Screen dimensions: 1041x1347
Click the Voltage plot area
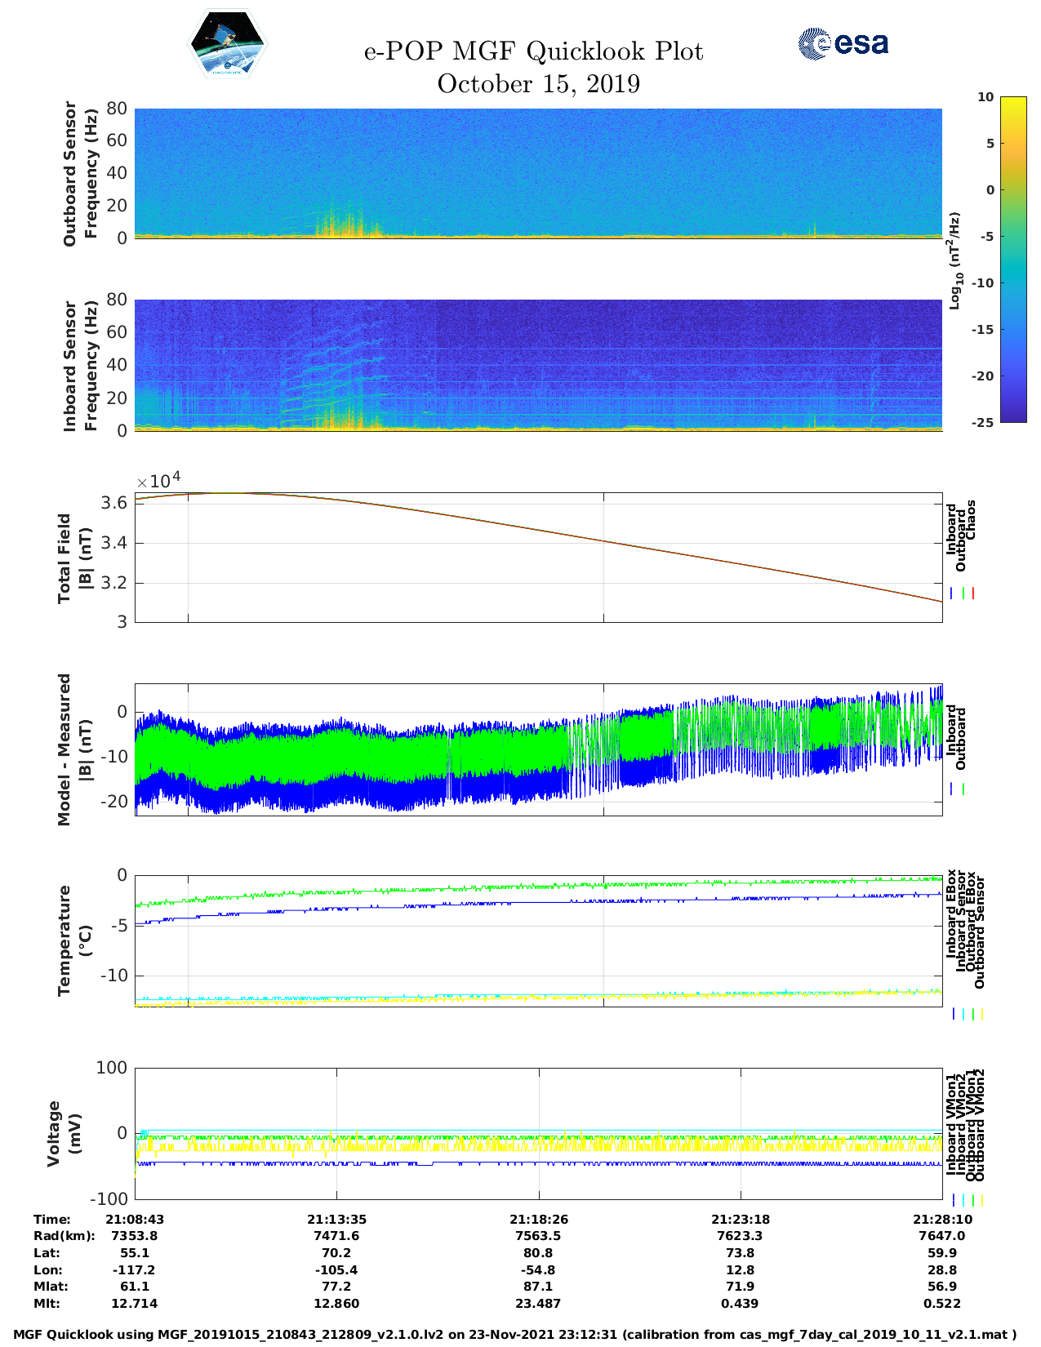[x=538, y=1133]
